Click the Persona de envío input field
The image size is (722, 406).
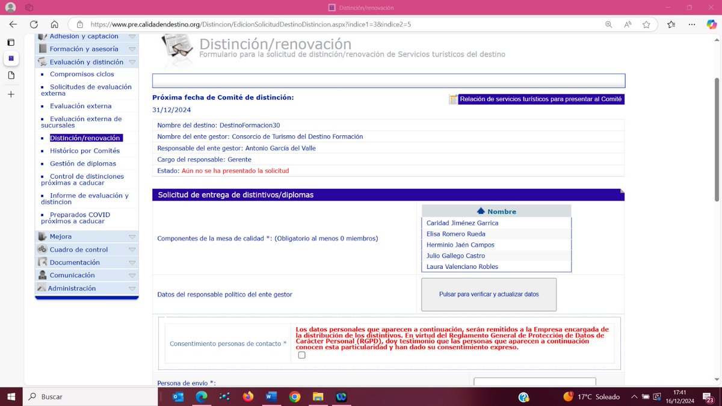535,382
